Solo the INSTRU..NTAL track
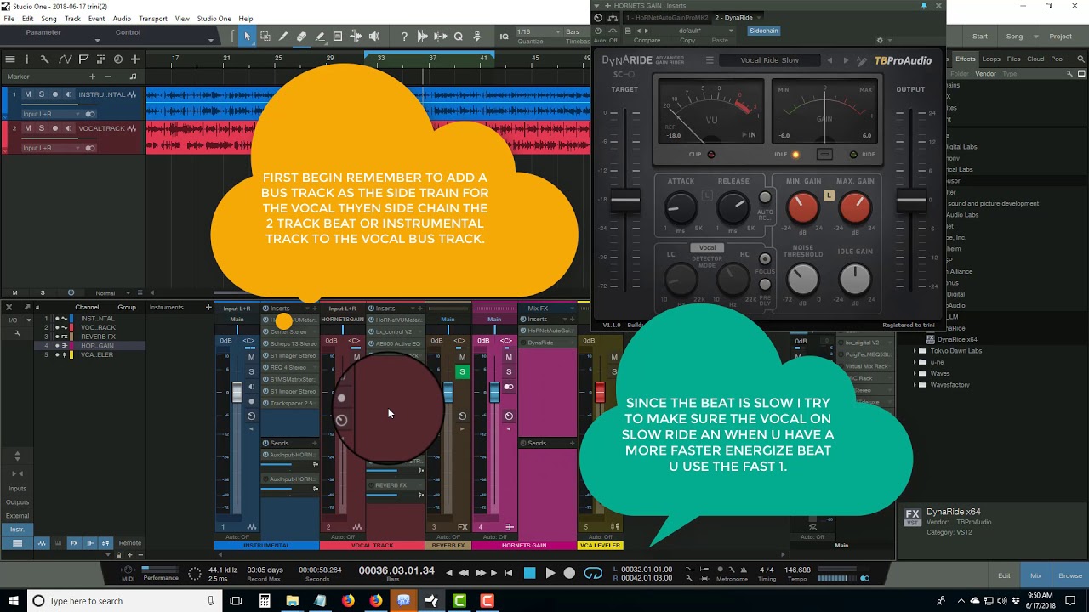 tap(41, 94)
